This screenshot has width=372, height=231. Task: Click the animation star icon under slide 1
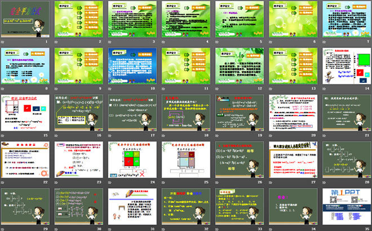click(2, 42)
